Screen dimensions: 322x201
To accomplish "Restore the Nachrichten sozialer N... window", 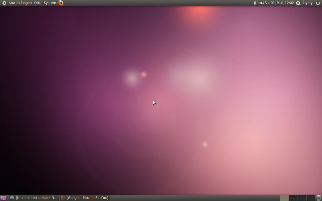I will (34, 198).
